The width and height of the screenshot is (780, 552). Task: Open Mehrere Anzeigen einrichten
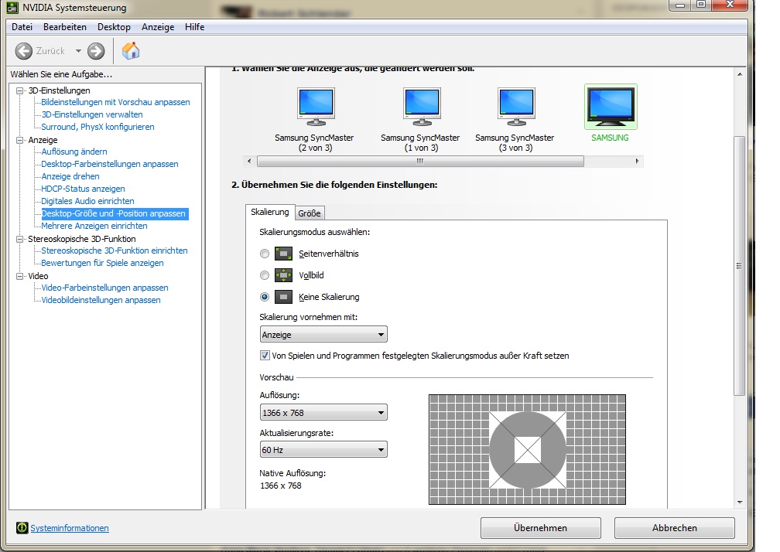pyautogui.click(x=94, y=226)
